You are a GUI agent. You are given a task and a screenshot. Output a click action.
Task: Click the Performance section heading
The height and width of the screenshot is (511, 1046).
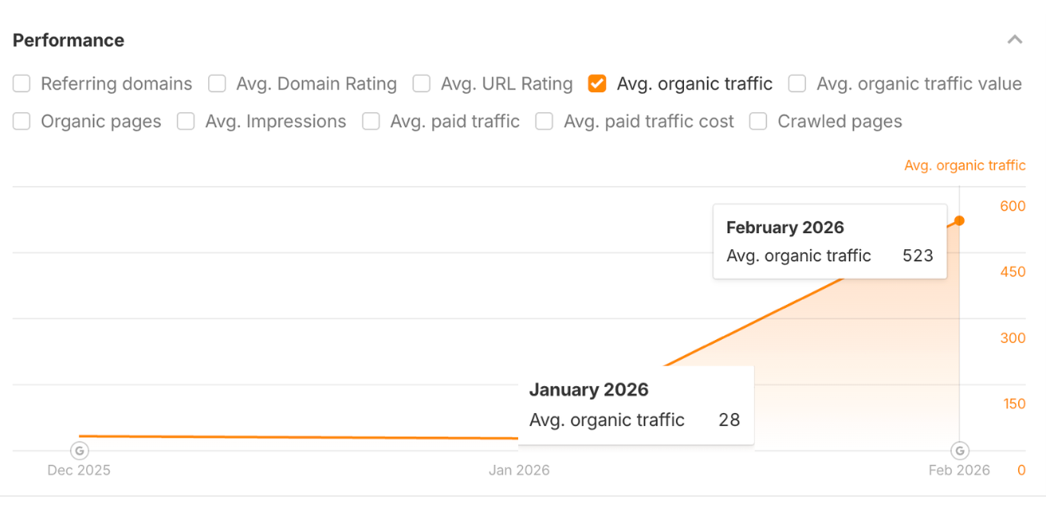coord(69,40)
